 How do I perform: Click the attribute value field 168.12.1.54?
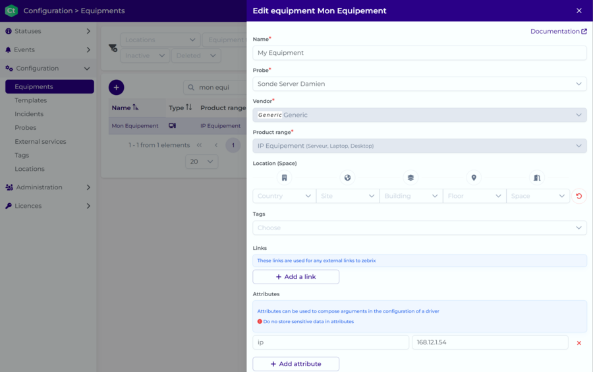tap(490, 342)
